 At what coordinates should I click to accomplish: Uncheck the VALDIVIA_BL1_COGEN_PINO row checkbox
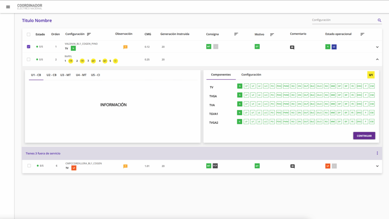pyautogui.click(x=28, y=47)
